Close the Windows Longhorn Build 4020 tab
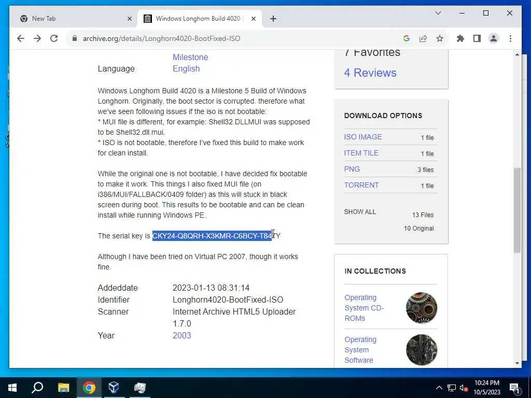This screenshot has width=531, height=398. pos(253,19)
